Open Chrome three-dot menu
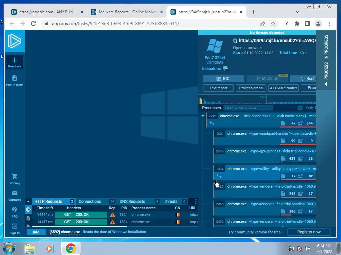The height and width of the screenshot is (255, 341). point(329,24)
